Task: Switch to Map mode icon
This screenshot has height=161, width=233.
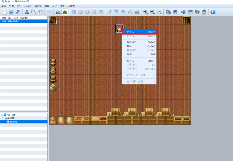Action: pos(58,12)
